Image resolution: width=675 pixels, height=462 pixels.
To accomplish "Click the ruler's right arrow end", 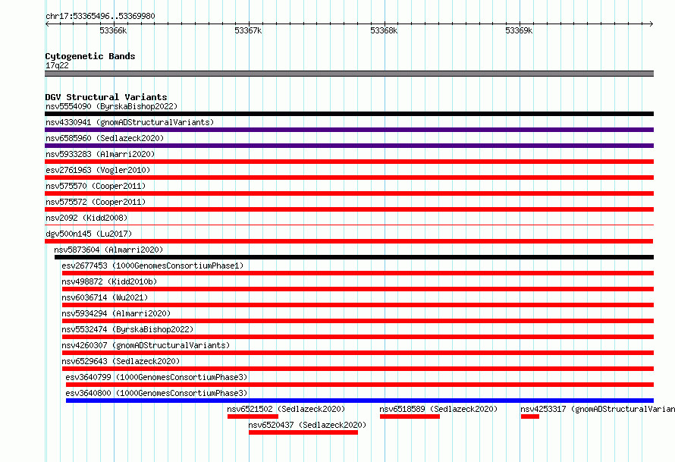I will pos(651,24).
